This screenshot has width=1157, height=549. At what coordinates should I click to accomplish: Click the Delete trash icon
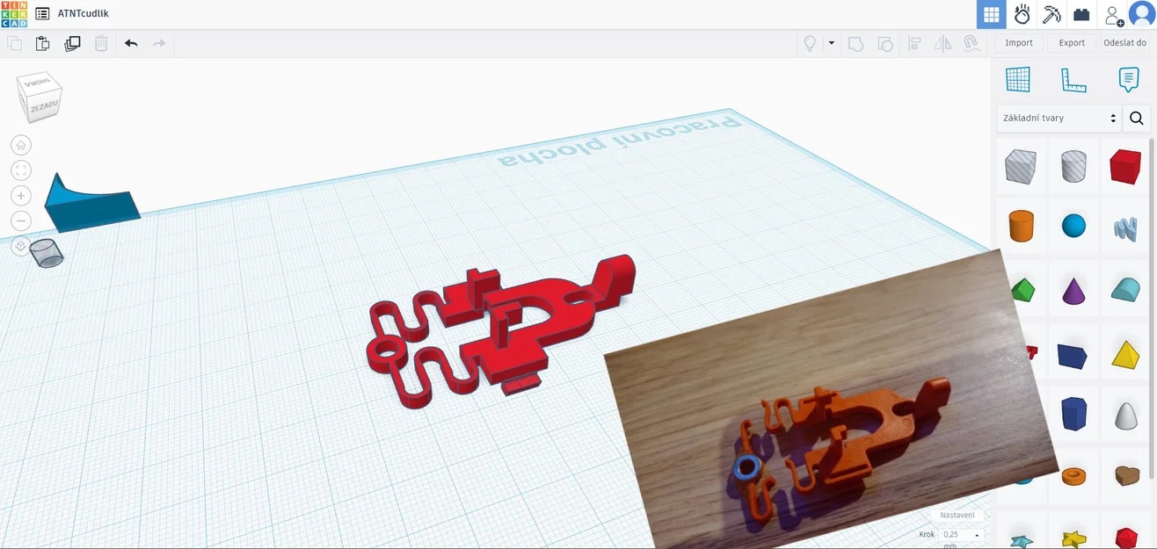coord(101,43)
